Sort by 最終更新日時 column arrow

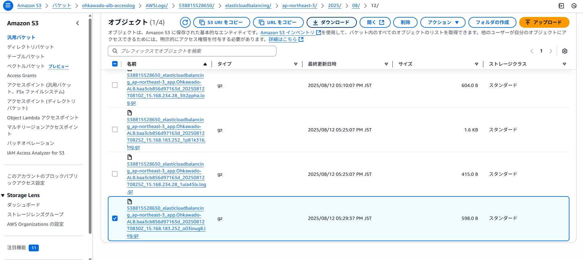386,64
